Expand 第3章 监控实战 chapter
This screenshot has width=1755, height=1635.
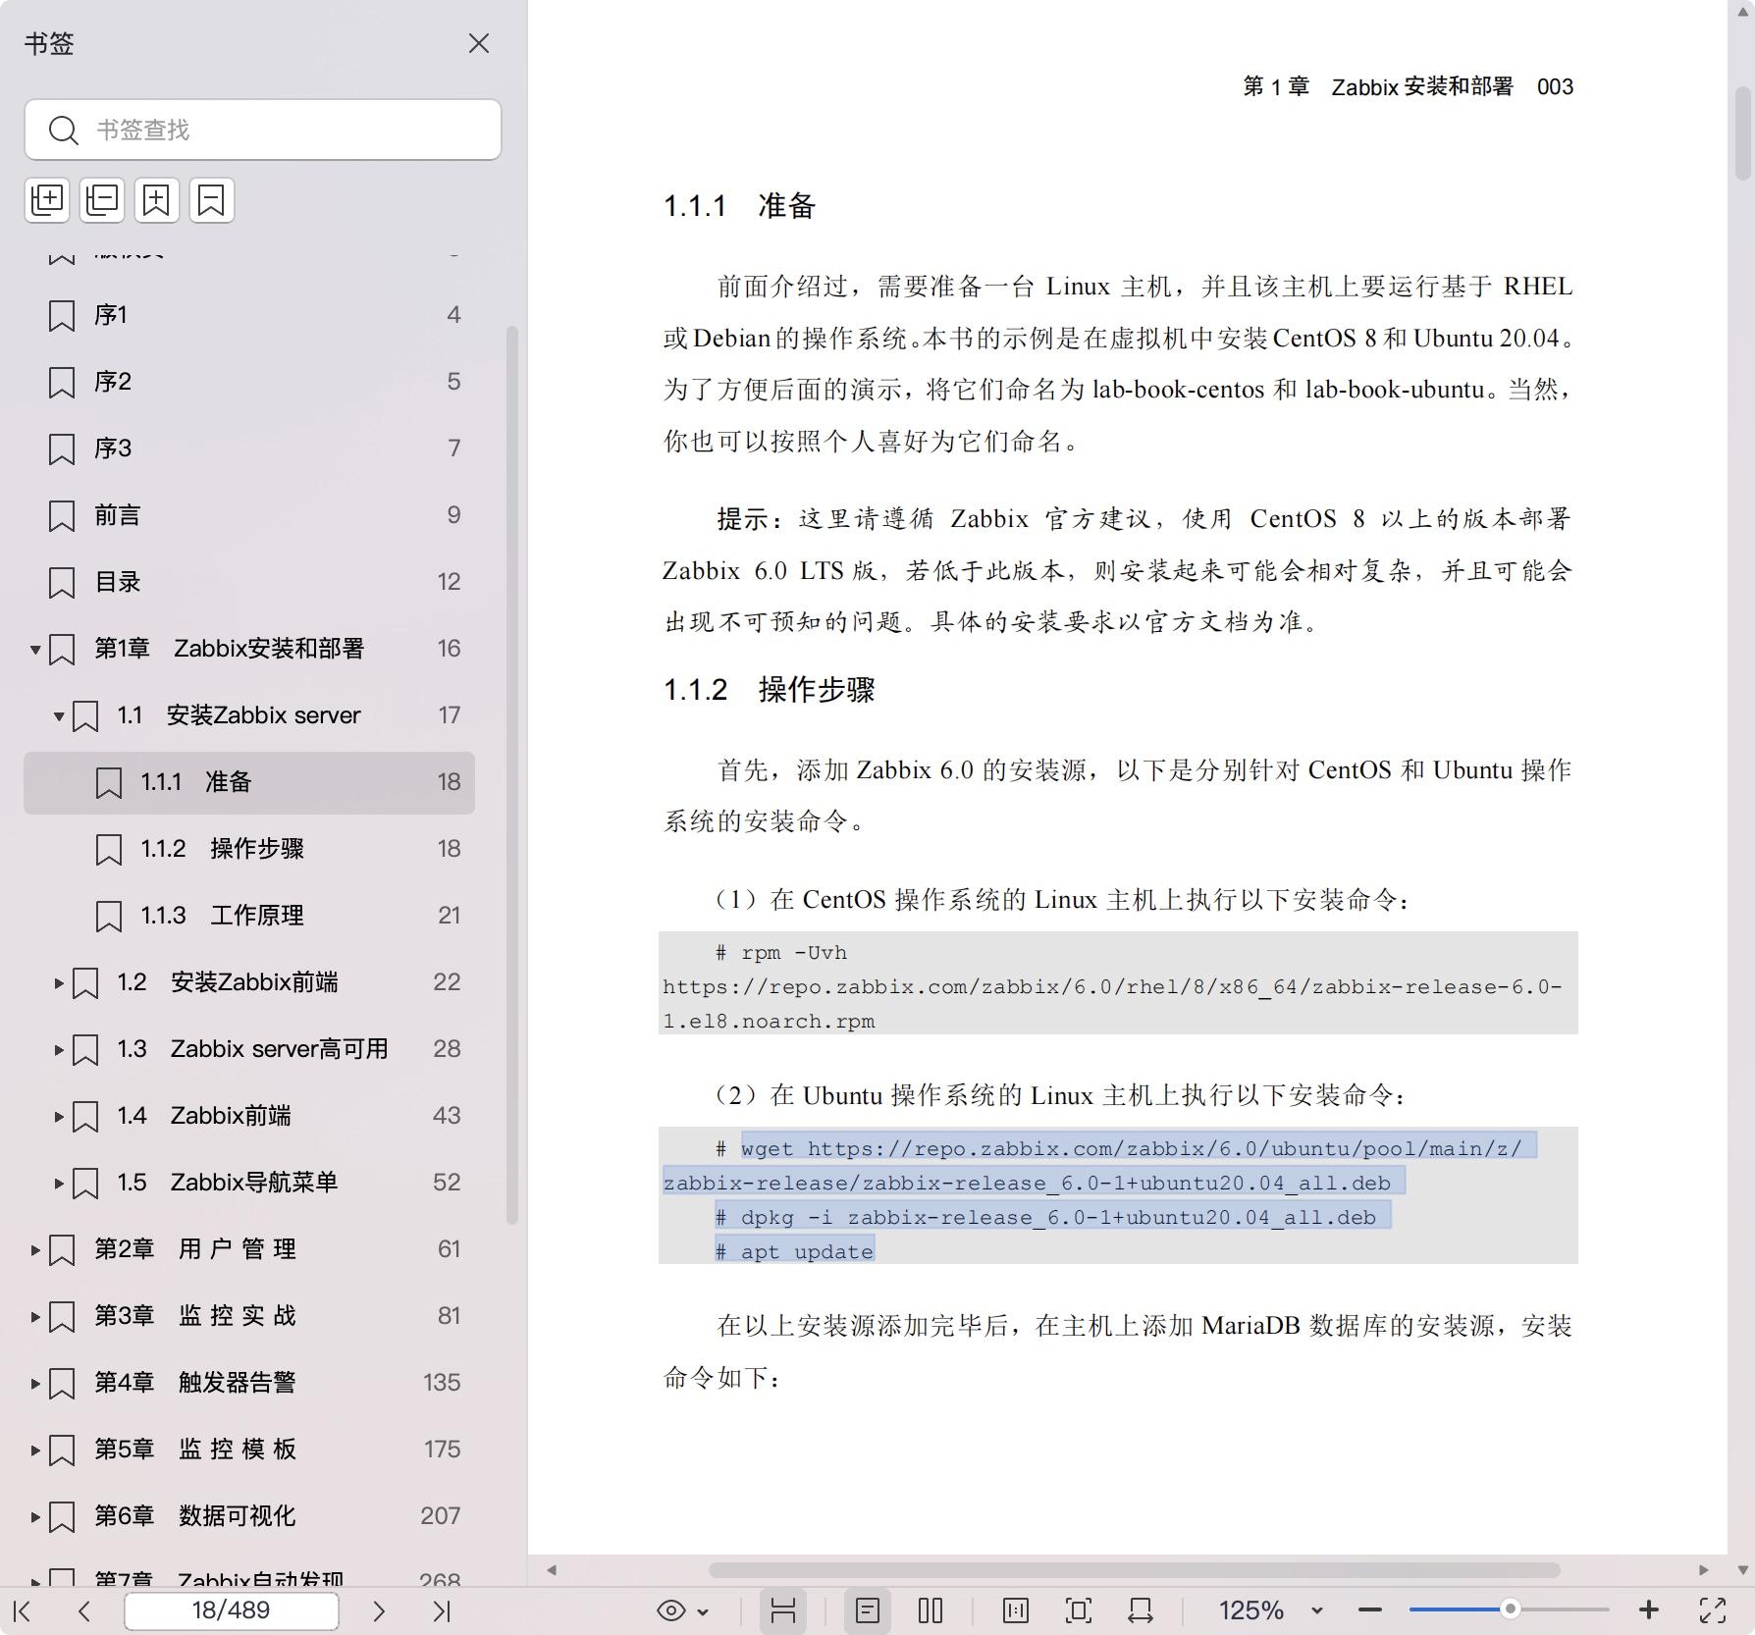(x=35, y=1316)
